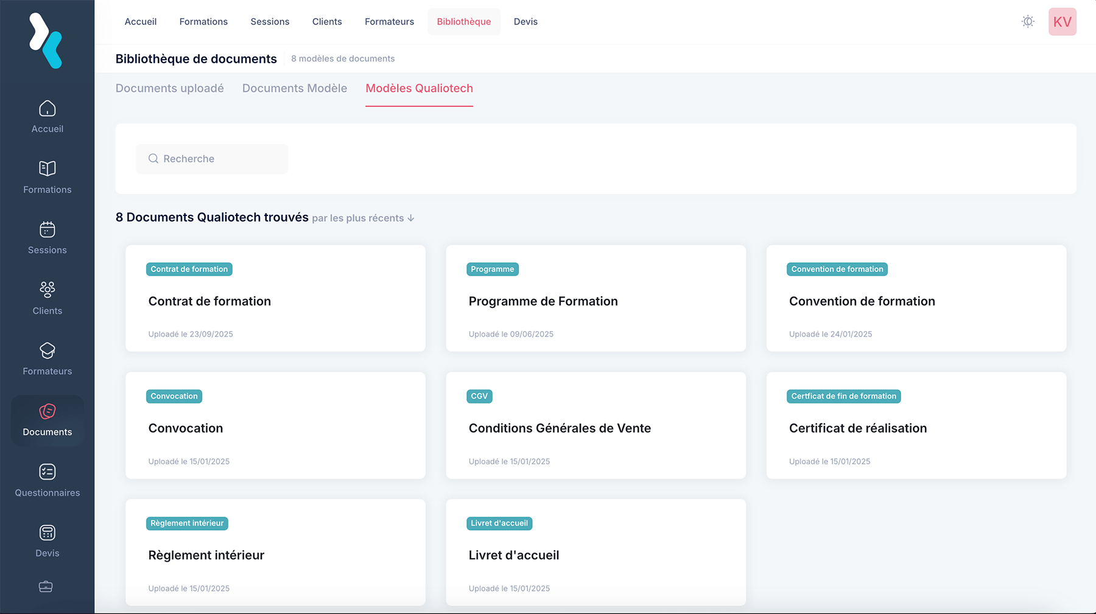Select the Modèles Qualiotech tab
Viewport: 1096px width, 614px height.
(x=419, y=88)
